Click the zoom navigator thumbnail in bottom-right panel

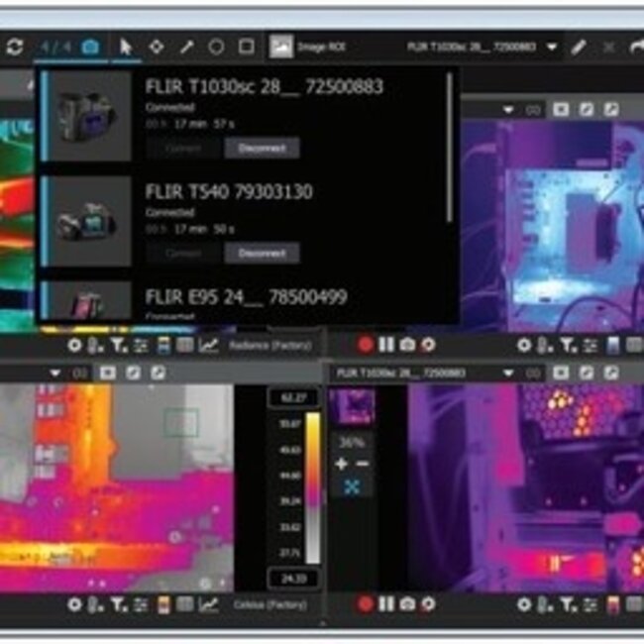(353, 406)
